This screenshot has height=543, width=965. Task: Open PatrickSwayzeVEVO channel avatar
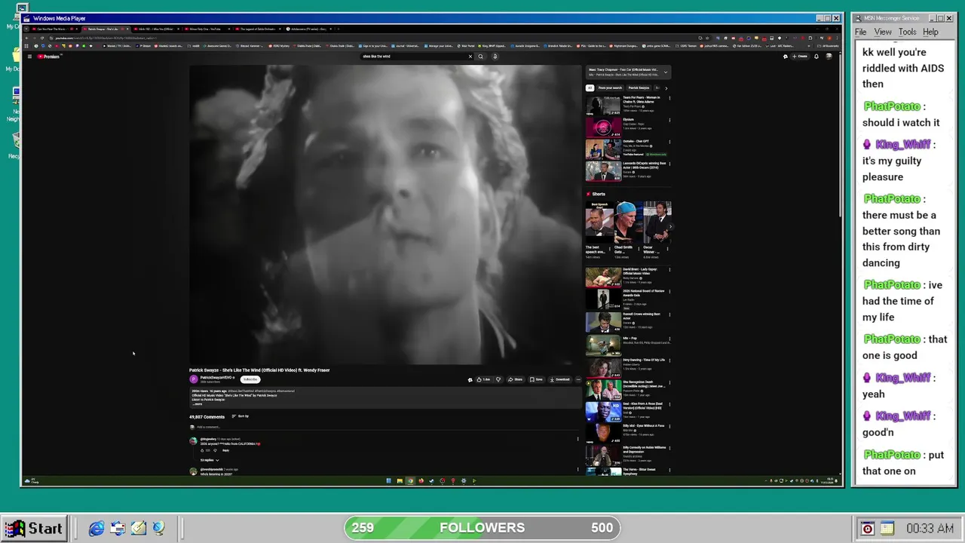(194, 379)
